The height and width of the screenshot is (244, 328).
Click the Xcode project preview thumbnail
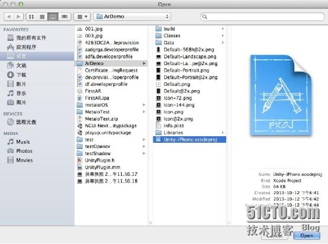281,95
